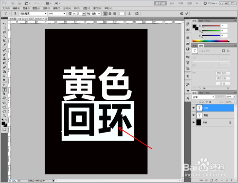Open the layer fill slider arrow

(x=235, y=102)
